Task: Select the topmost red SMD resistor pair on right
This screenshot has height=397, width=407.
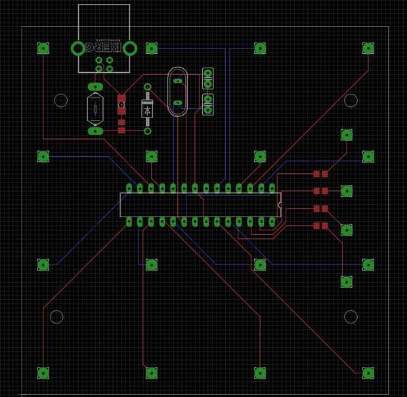Action: (x=320, y=174)
